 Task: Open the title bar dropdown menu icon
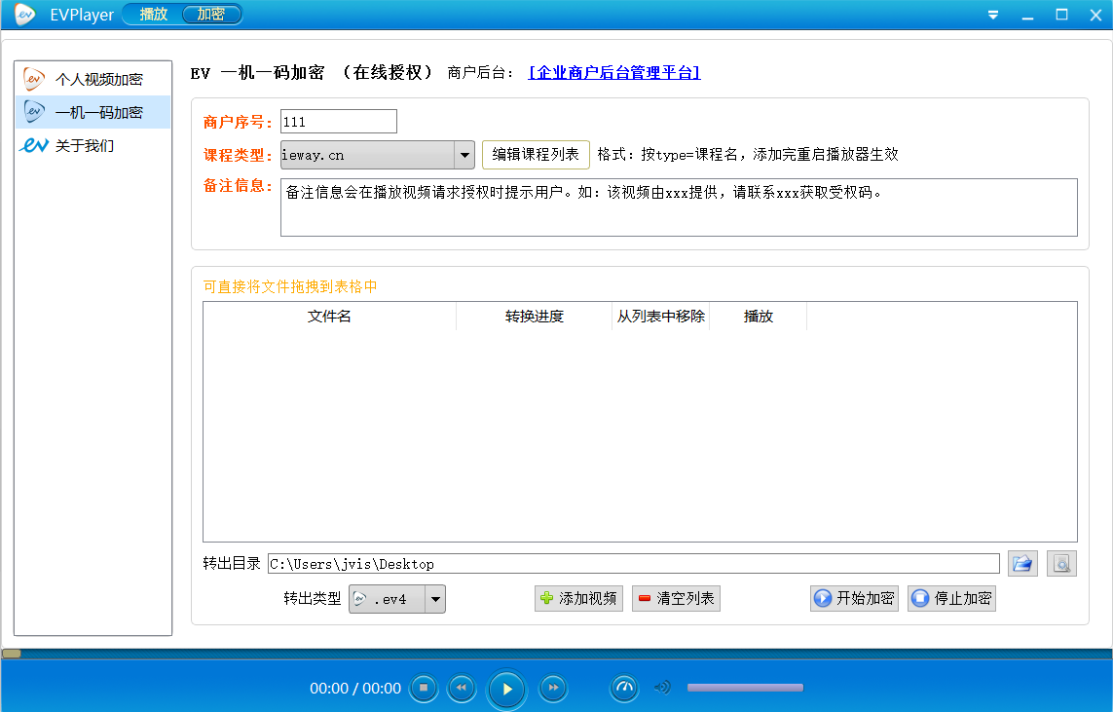[993, 15]
